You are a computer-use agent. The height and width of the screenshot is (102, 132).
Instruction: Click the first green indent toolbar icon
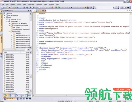coord(56,8)
